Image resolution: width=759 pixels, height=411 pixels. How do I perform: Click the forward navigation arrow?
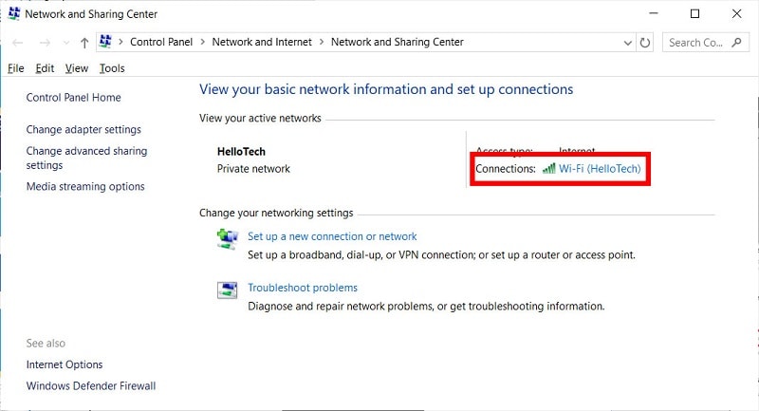point(44,43)
